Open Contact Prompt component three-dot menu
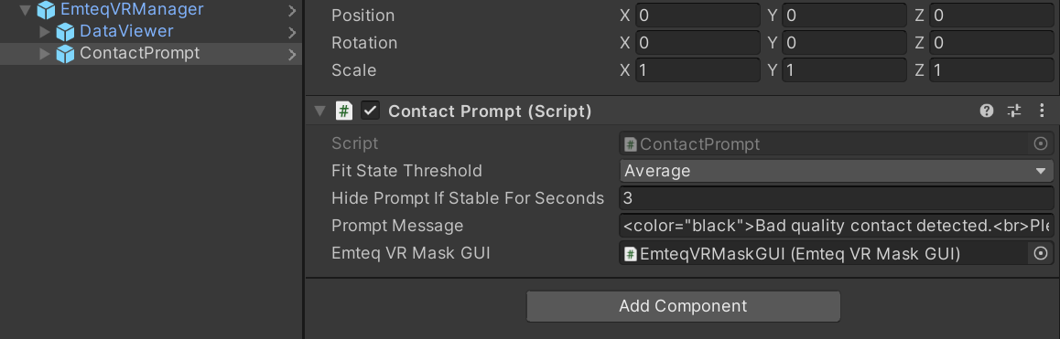This screenshot has height=339, width=1060. (1042, 111)
